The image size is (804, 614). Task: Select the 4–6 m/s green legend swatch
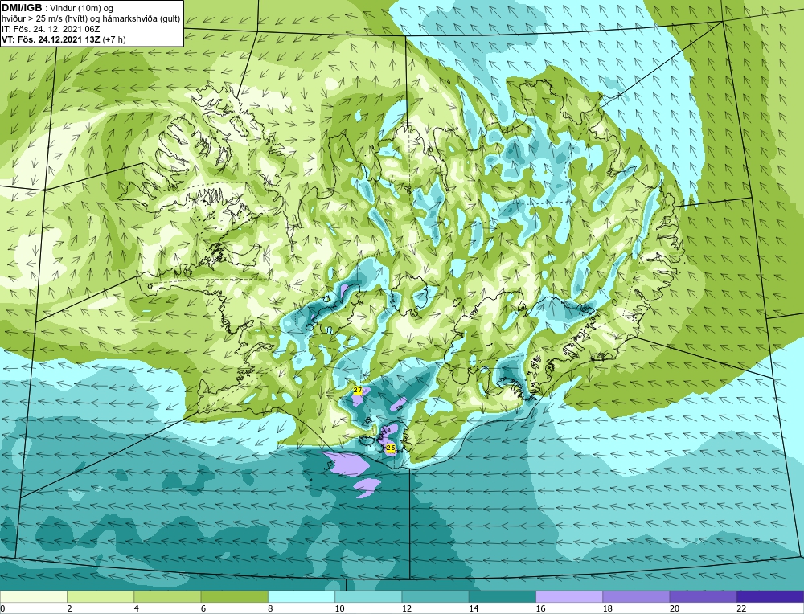click(x=167, y=596)
